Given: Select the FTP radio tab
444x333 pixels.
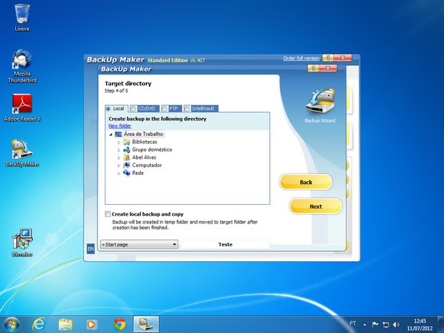Looking at the screenshot, I should [171, 108].
